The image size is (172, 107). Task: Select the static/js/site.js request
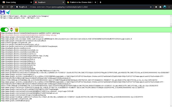tap(17, 67)
